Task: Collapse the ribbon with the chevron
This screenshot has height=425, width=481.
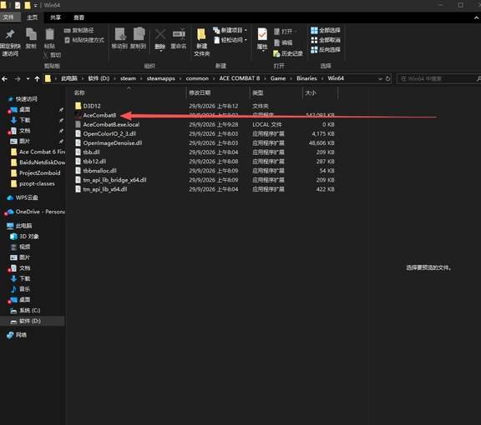Action: coord(476,17)
